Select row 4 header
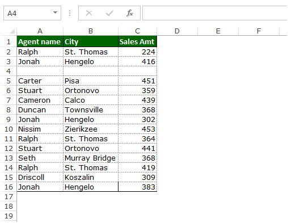This screenshot has height=223, width=288. (9, 71)
